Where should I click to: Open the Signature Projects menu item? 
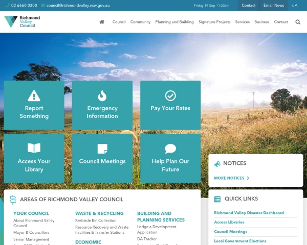click(x=214, y=22)
